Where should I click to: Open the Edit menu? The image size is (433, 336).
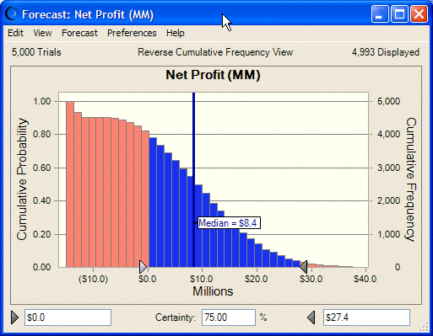[15, 33]
